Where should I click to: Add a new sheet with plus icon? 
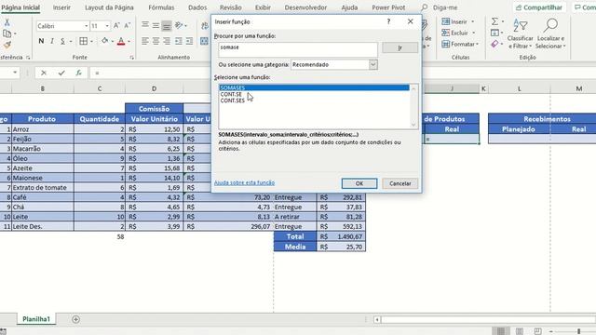click(75, 319)
